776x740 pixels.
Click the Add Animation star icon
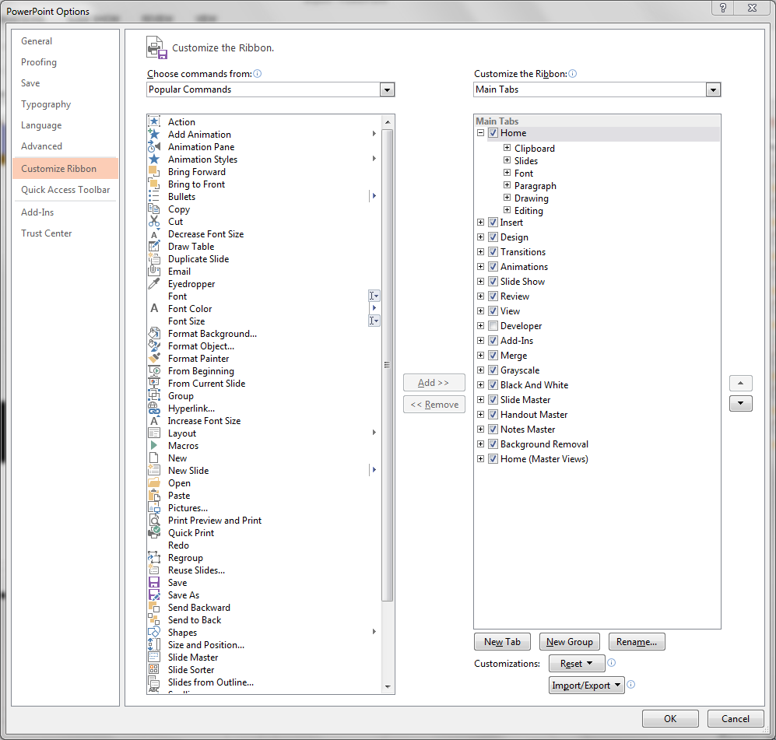pyautogui.click(x=154, y=134)
